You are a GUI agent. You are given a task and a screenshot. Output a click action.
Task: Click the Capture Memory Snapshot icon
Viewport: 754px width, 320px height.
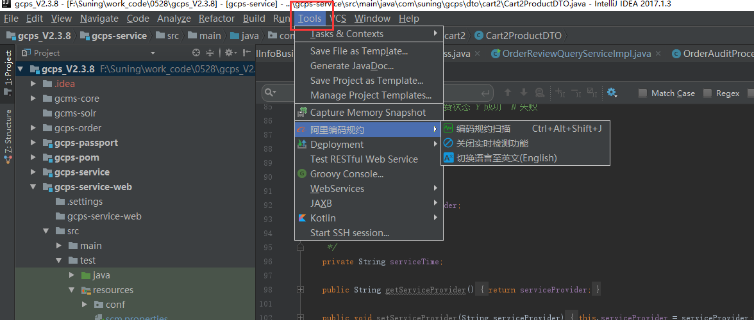(302, 112)
